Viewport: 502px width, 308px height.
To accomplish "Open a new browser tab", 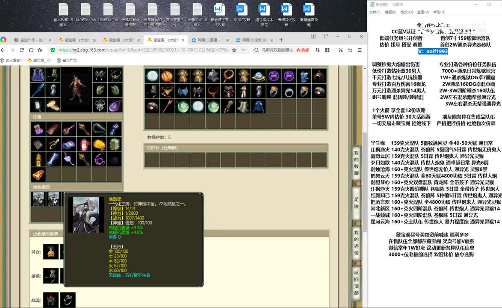I will tap(281, 40).
